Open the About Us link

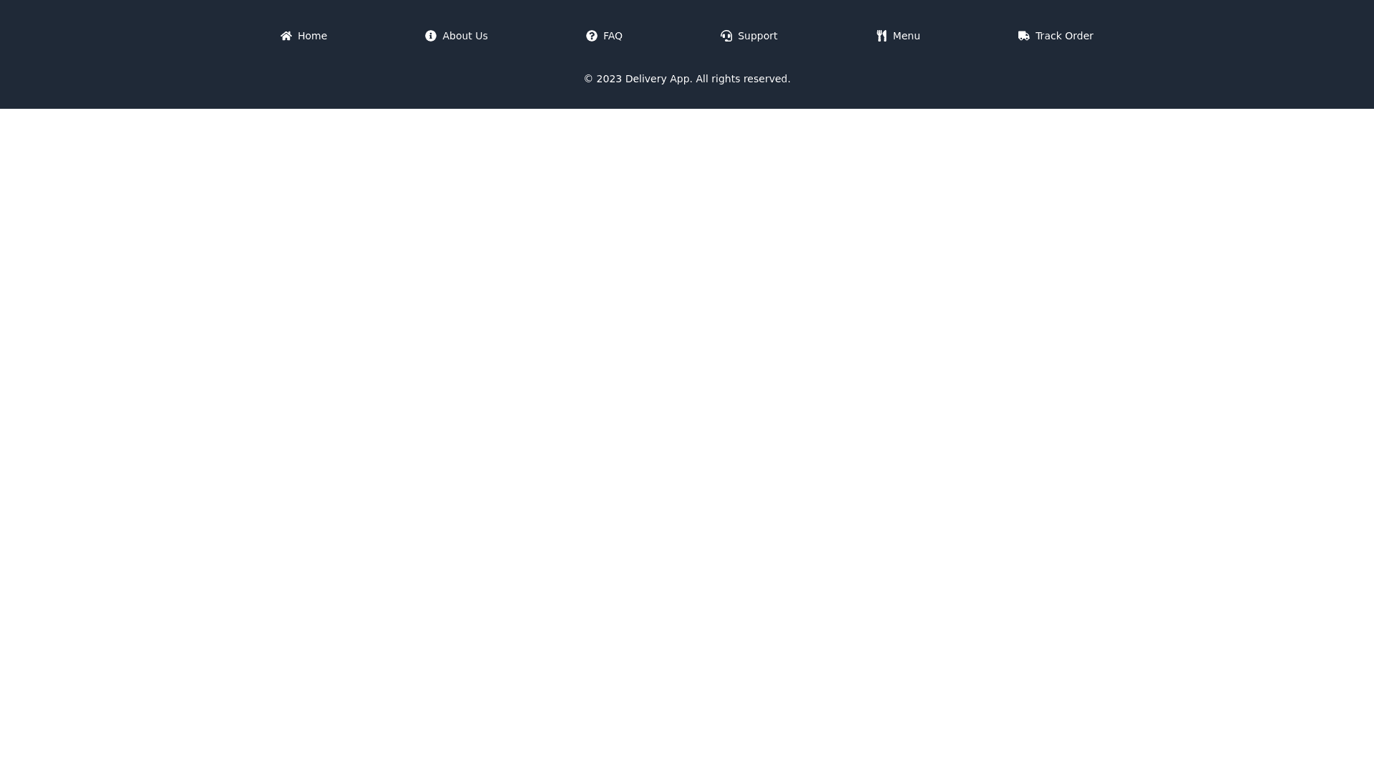[465, 36]
